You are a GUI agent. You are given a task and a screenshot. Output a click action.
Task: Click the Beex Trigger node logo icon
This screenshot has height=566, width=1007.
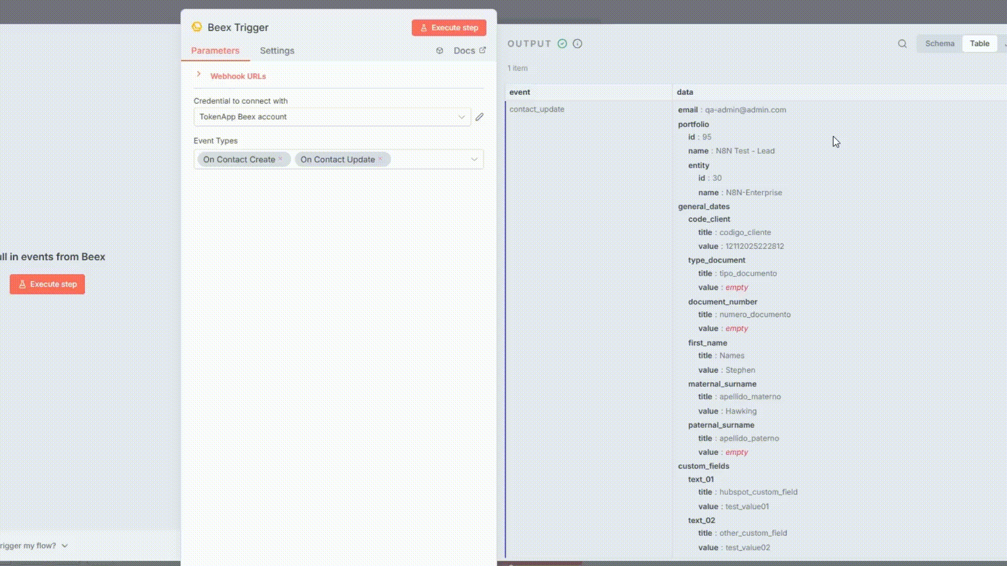197,27
